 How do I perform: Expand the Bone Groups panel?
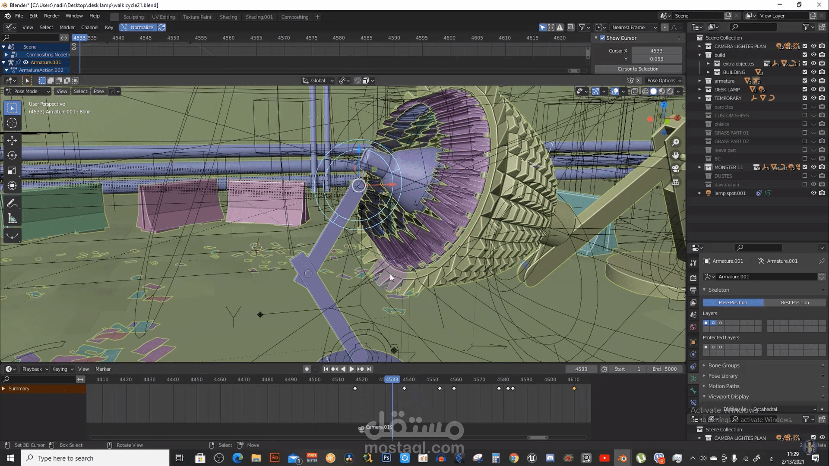[724, 365]
